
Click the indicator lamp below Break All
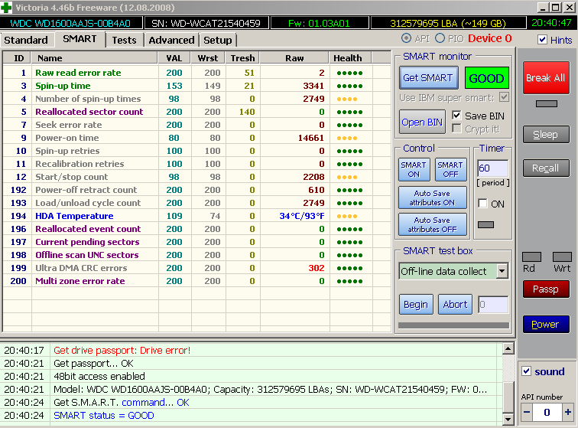coord(547,104)
